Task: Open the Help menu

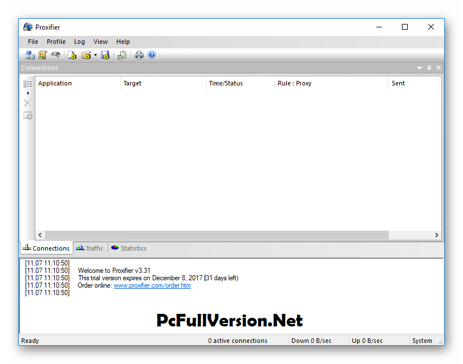Action: [123, 42]
